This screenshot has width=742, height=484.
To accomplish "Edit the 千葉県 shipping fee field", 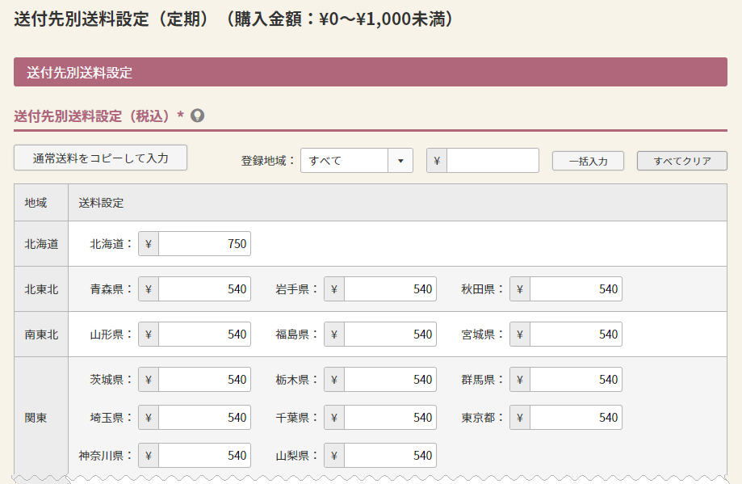I will 390,417.
